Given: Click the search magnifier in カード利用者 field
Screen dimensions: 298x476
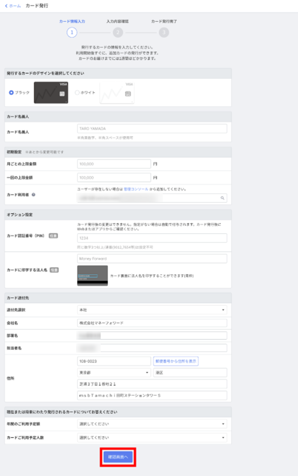Looking at the screenshot, I should tap(223, 198).
